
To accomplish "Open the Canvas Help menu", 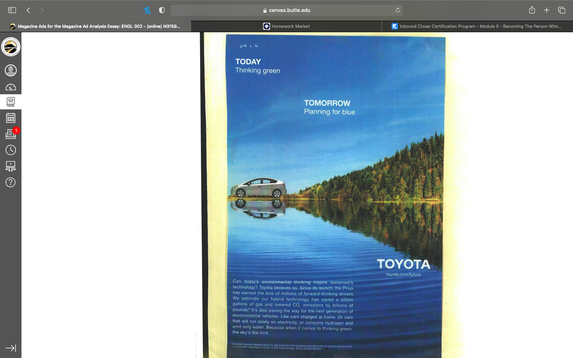I will [x=11, y=182].
